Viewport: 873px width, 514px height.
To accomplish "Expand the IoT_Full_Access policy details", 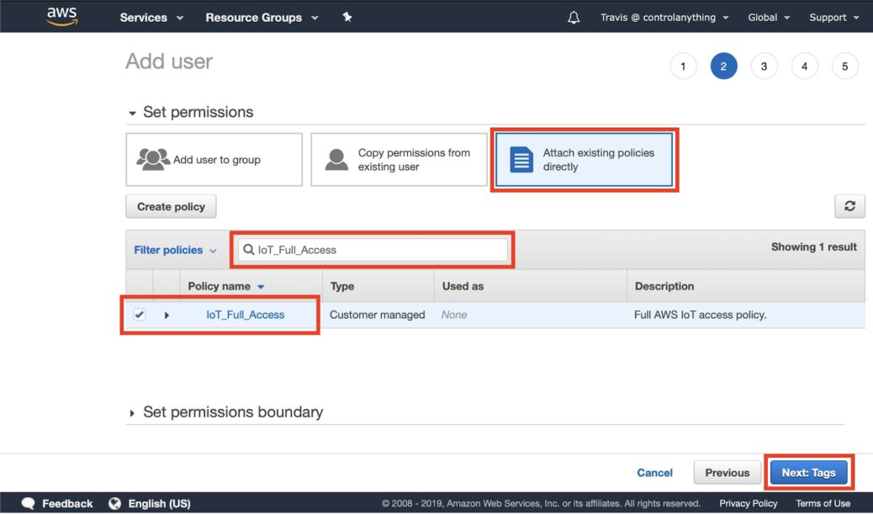I will 167,315.
